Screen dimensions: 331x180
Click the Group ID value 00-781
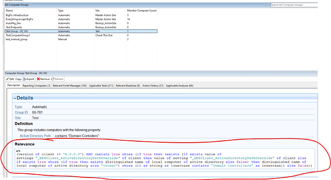(x=37, y=112)
